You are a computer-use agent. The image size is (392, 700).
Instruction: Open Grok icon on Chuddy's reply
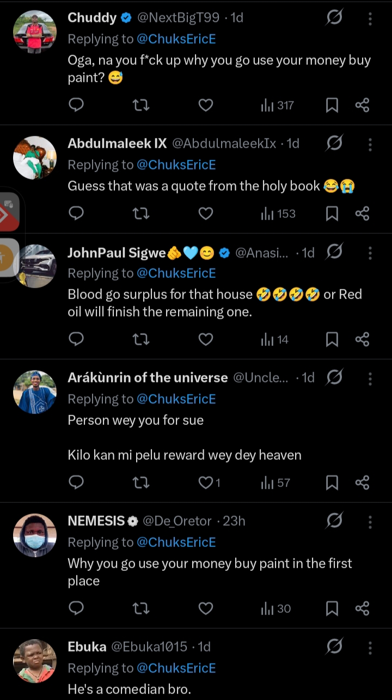[334, 18]
